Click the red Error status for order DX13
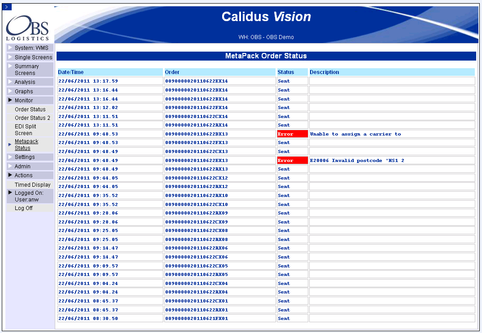Image resolution: width=482 pixels, height=333 pixels. coord(292,134)
